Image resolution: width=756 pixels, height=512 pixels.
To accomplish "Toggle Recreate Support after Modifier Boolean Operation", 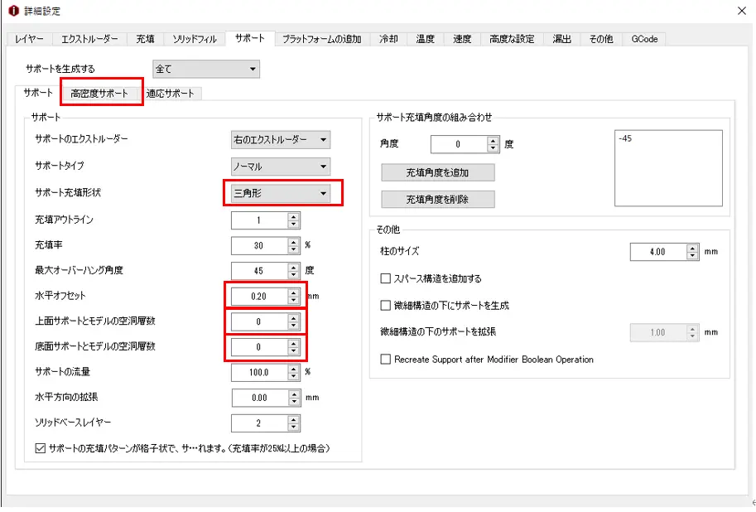I will [x=385, y=360].
